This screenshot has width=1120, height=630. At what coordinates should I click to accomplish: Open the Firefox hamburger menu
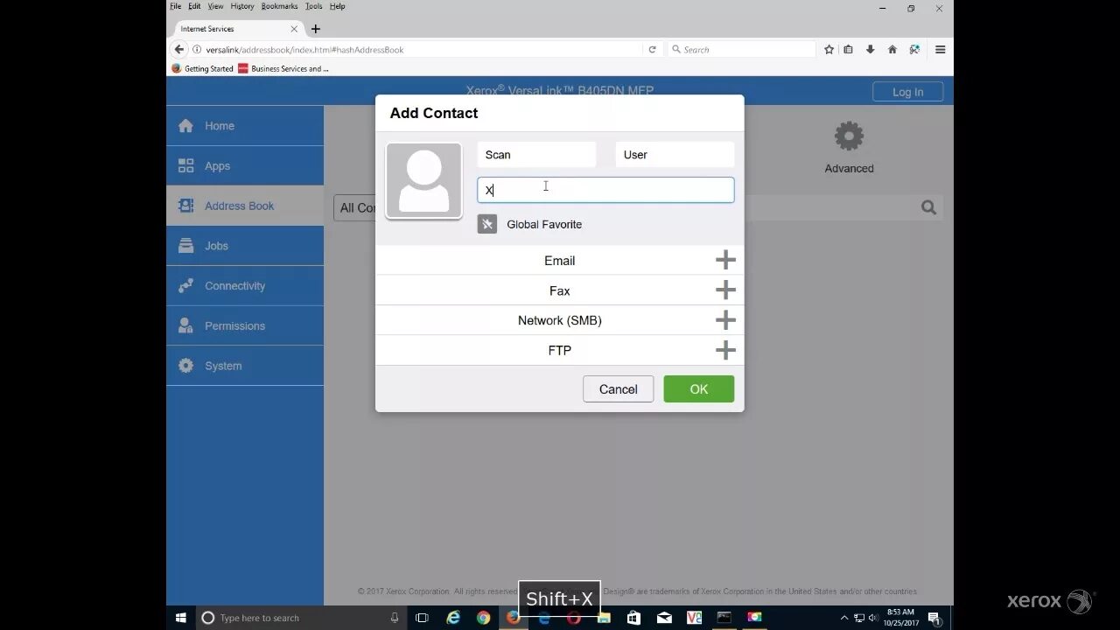click(940, 50)
